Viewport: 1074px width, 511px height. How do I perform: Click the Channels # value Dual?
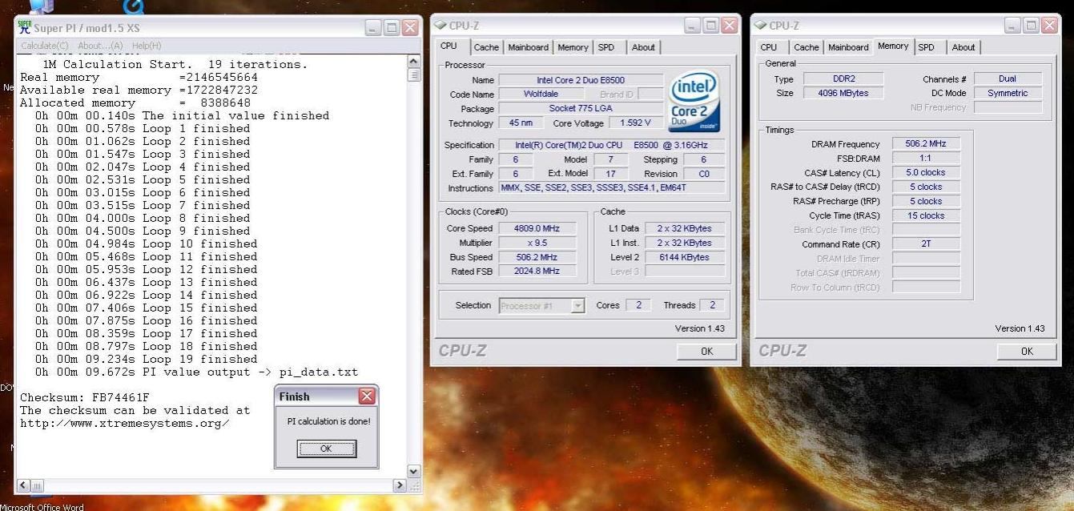tap(1008, 79)
